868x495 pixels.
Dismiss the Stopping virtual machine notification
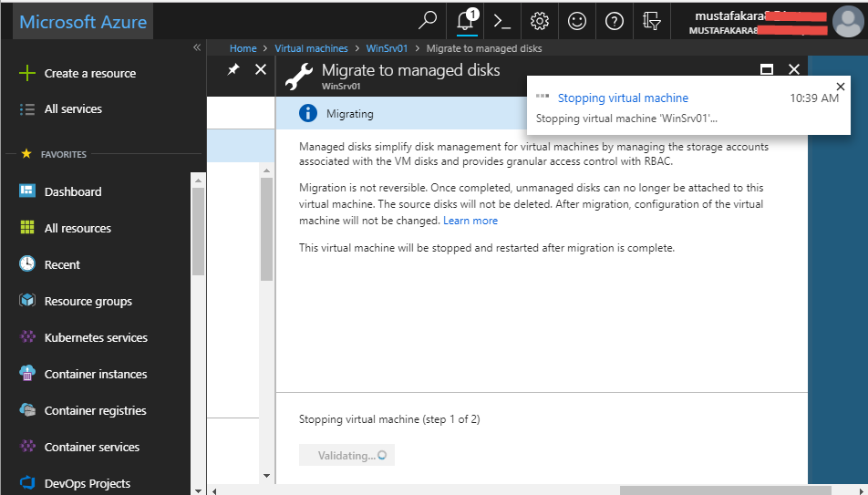[841, 87]
